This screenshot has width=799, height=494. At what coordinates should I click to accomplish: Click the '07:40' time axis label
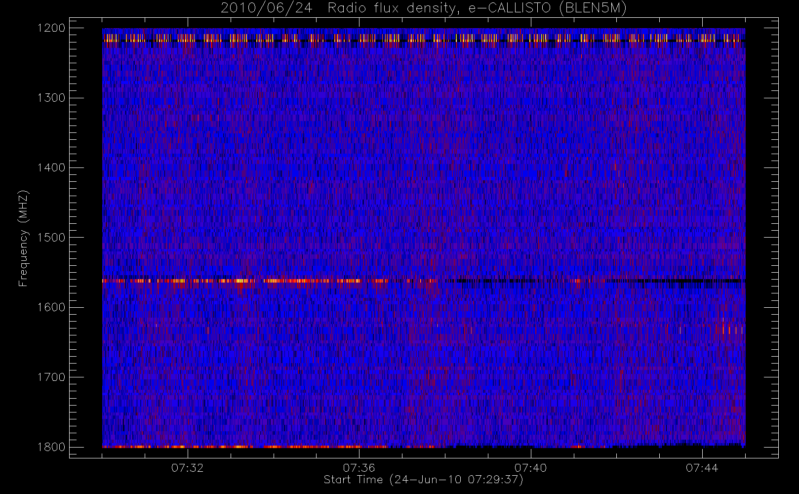click(530, 468)
